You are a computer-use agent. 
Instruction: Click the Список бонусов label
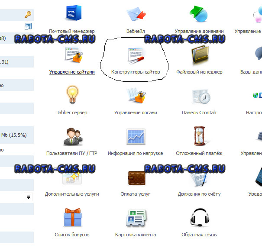tap(72, 235)
